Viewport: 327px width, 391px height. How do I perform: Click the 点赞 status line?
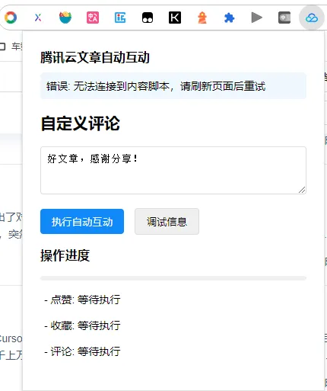point(82,300)
